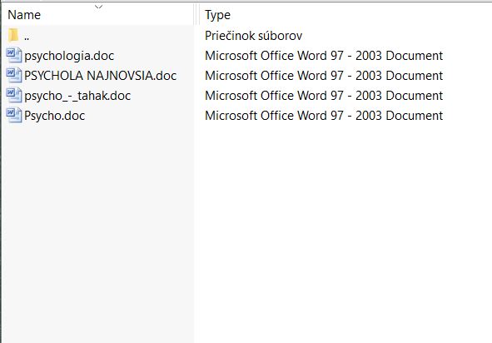492x343 pixels.
Task: Select the PSYCHOLA NAJNOVSIA.doc file name
Action: [101, 76]
